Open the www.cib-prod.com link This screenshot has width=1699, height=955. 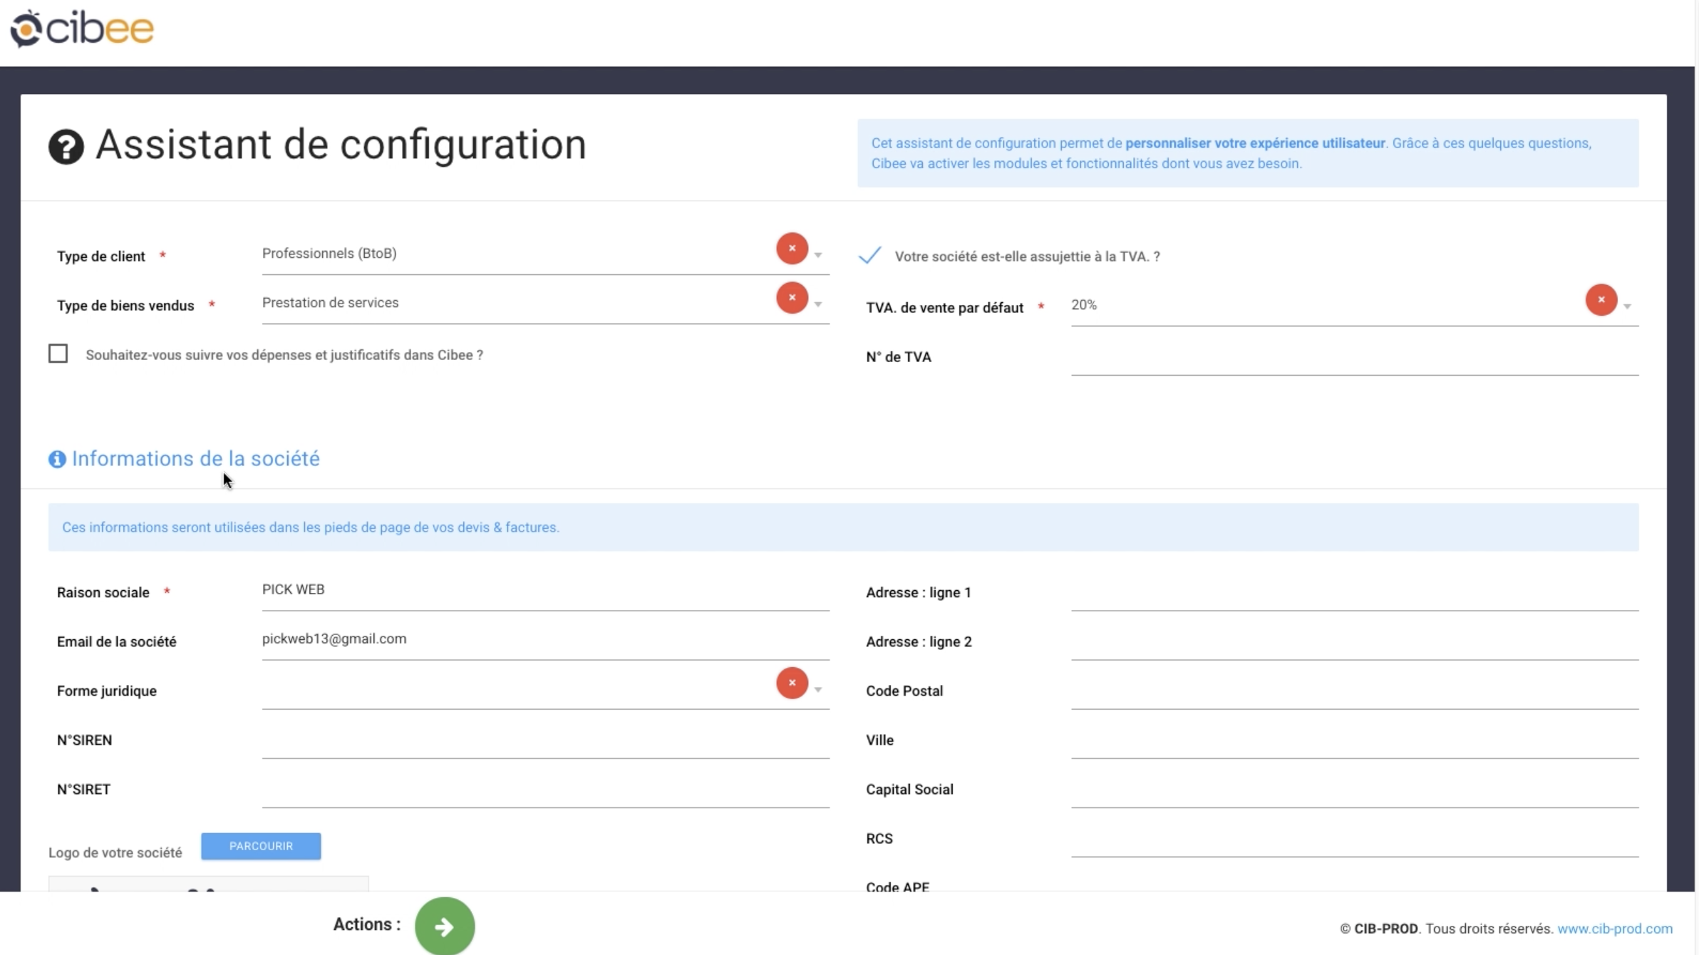[x=1614, y=929]
